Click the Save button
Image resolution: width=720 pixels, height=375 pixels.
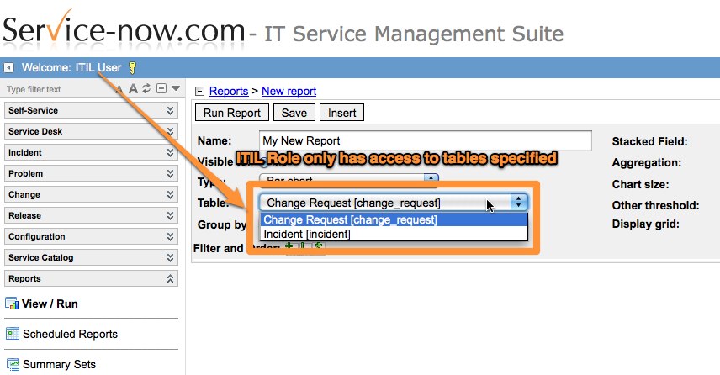coord(294,113)
